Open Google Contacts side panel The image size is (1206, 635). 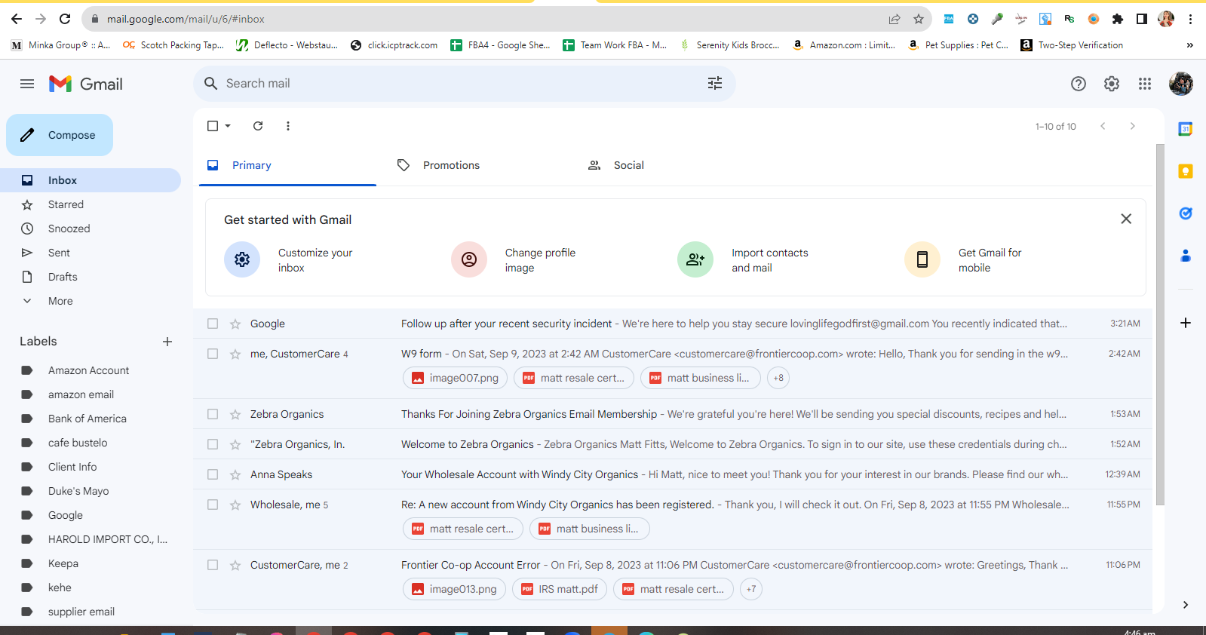pyautogui.click(x=1186, y=256)
